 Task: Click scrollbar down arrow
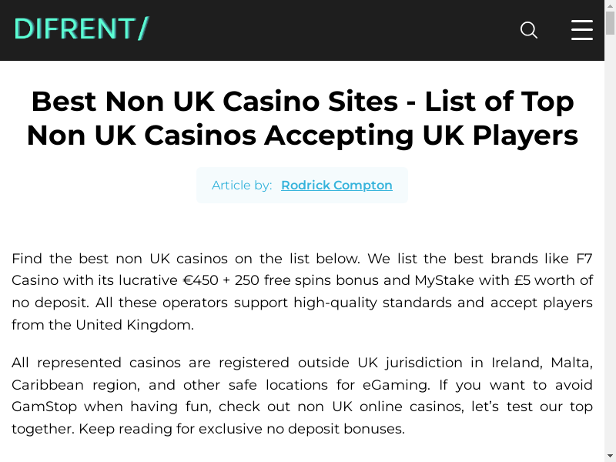[x=610, y=457]
